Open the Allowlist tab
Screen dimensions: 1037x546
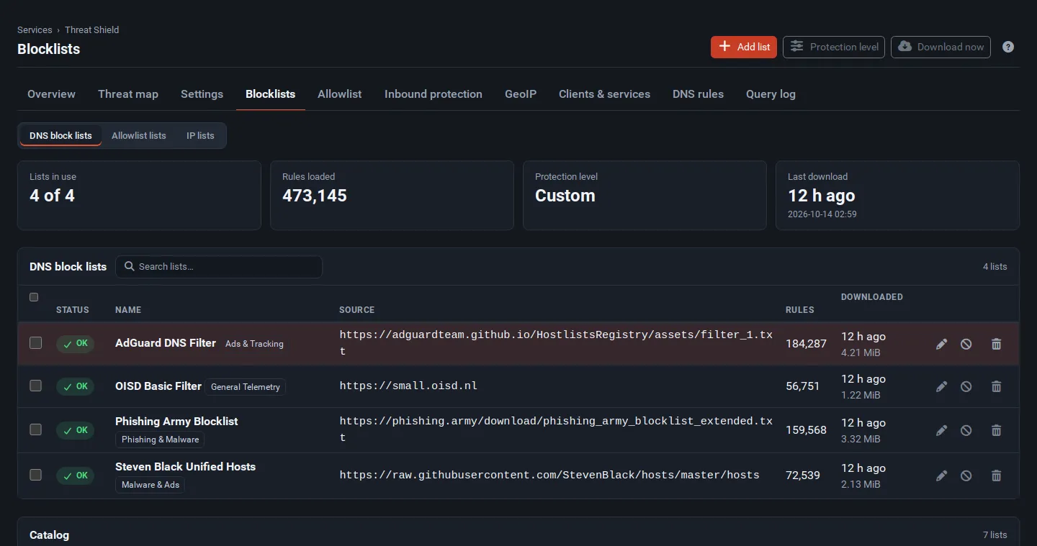point(340,94)
